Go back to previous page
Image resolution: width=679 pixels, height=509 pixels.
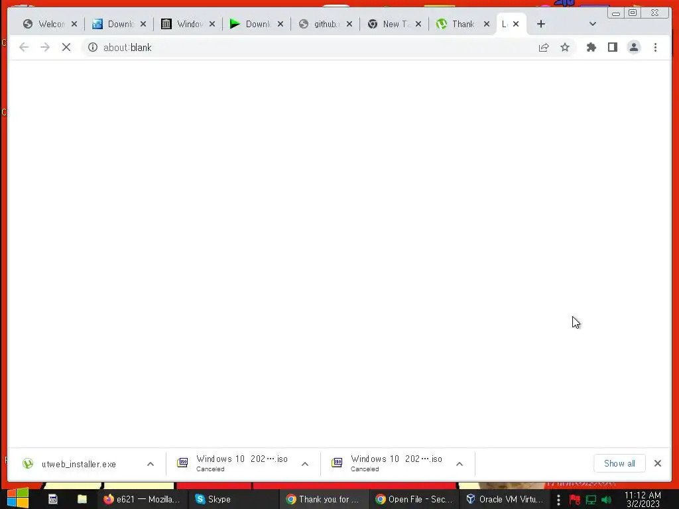click(x=24, y=47)
